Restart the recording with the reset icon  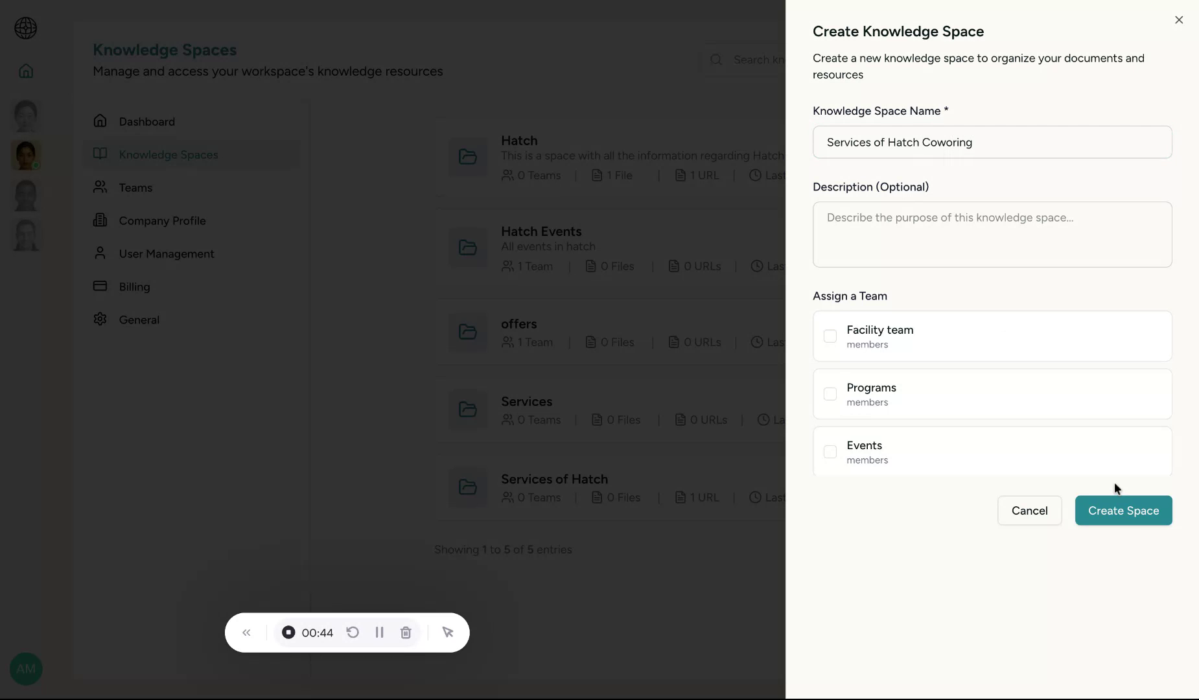[x=352, y=633]
